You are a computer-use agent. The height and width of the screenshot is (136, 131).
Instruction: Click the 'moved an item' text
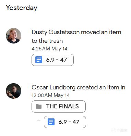101,32
